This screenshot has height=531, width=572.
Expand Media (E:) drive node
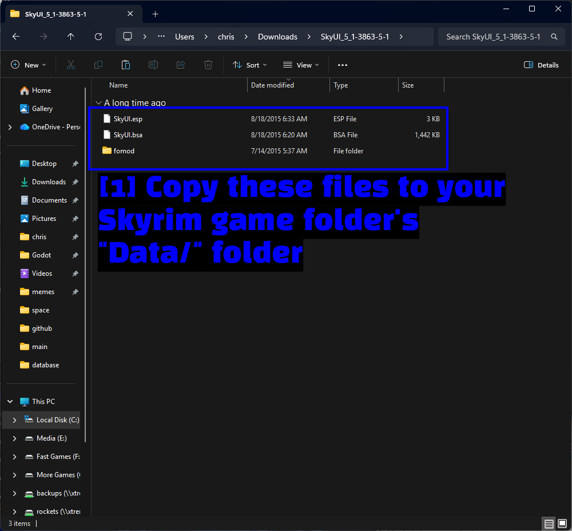15,438
